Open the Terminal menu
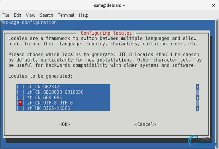The image size is (219, 149). point(66,15)
